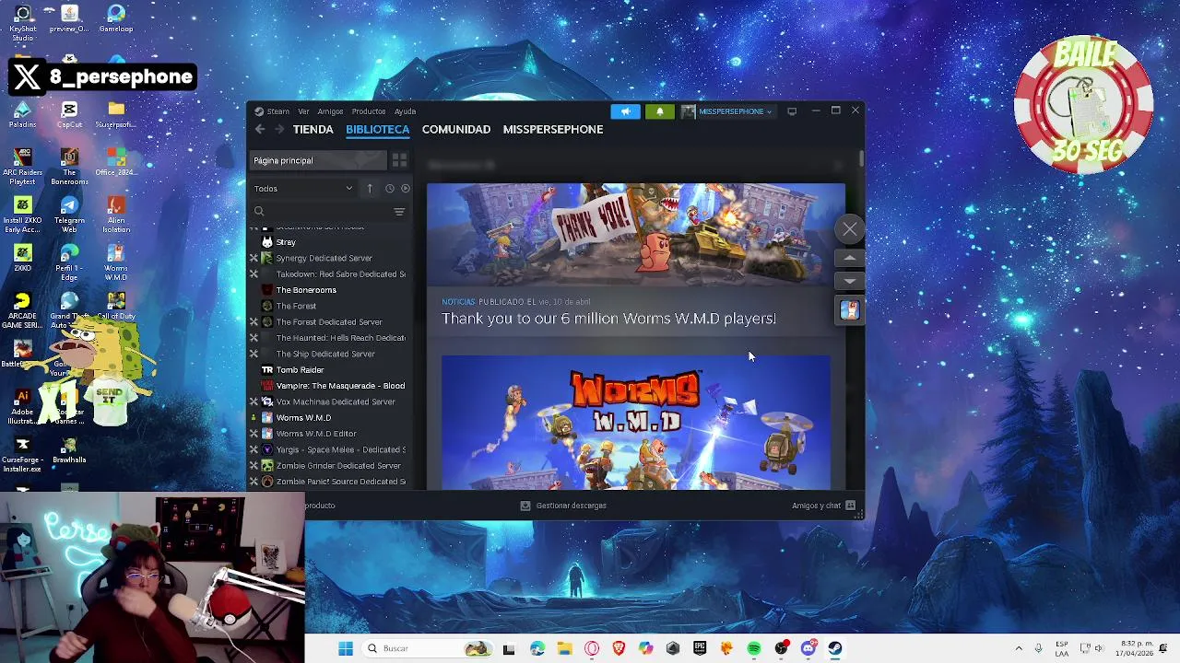The width and height of the screenshot is (1180, 663).
Task: Open the MISSPERSEPHONE profile tab
Action: click(553, 129)
